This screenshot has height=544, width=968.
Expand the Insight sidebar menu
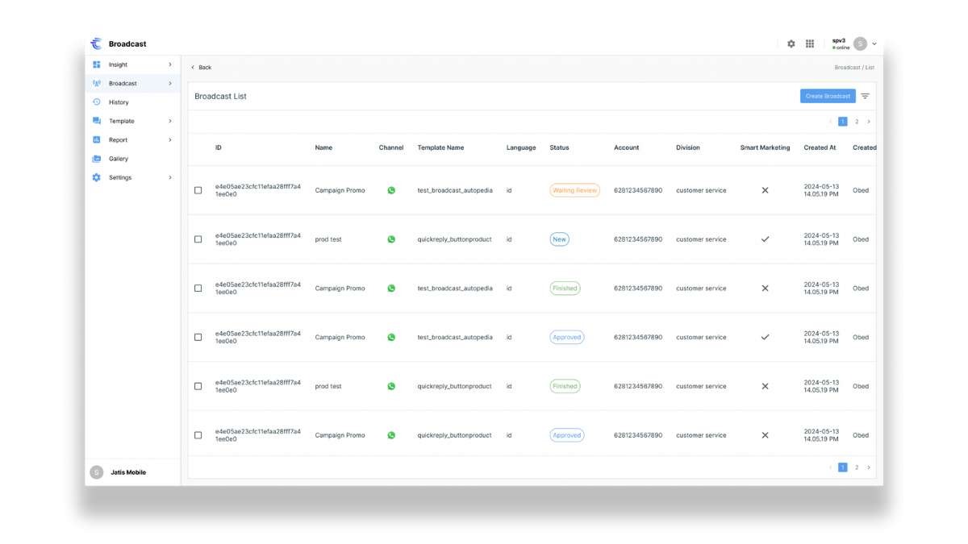(x=169, y=64)
